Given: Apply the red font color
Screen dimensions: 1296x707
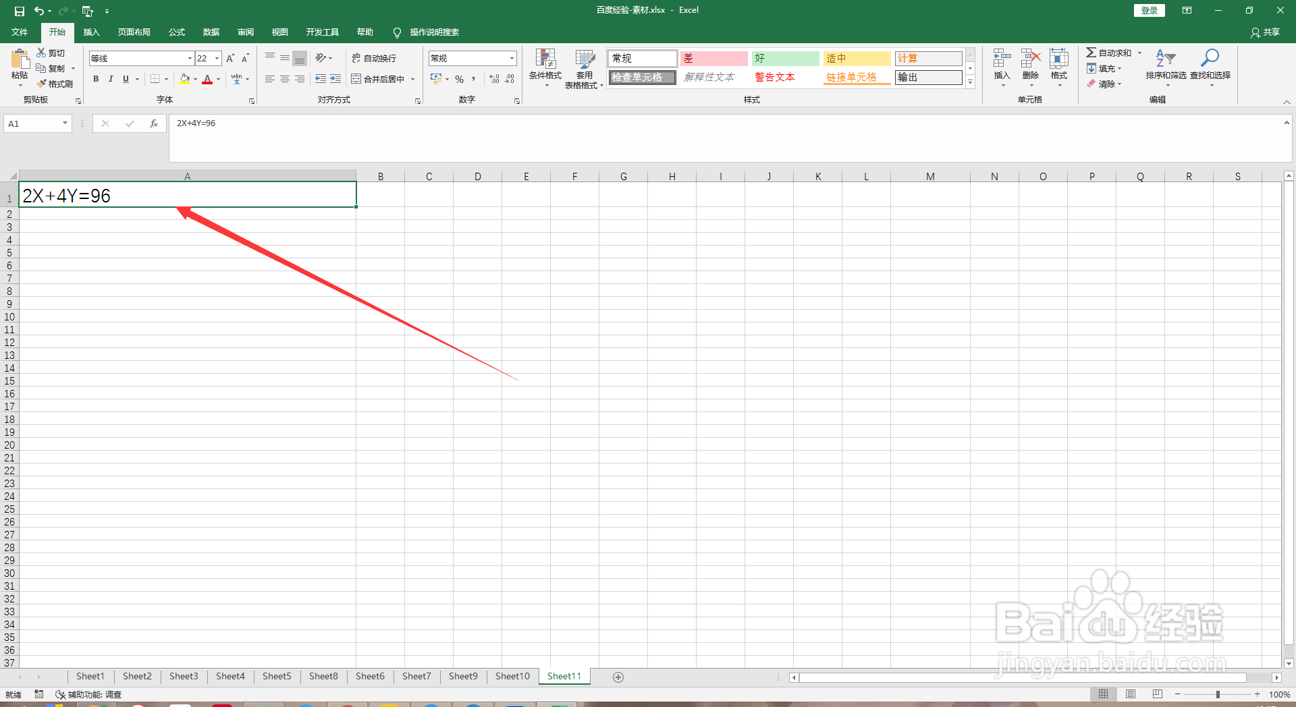Looking at the screenshot, I should (207, 79).
